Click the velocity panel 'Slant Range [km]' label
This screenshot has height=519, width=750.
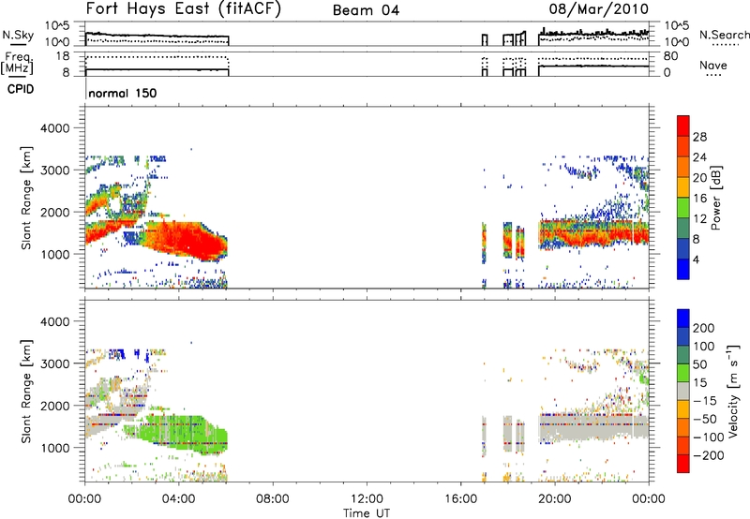tap(26, 392)
